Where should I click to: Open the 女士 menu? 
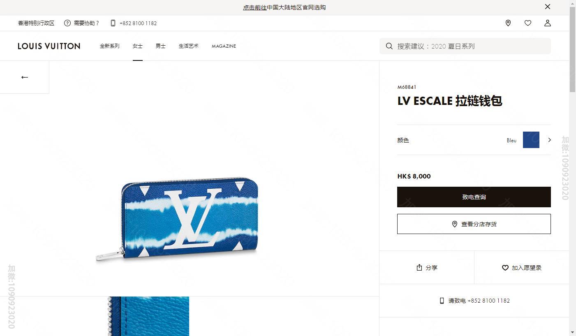tap(138, 46)
